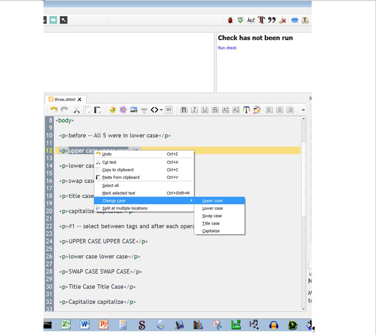
Task: Expand the editor toolbar overflow chevron
Action: point(303,110)
